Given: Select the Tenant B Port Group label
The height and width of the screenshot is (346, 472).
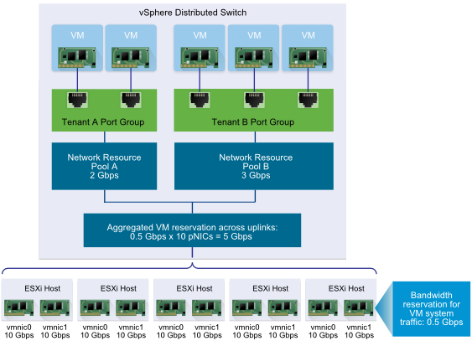Looking at the screenshot, I should click(253, 121).
